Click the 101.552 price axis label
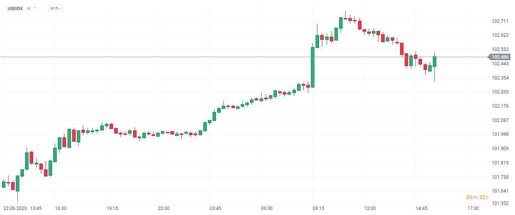Screen dimensions: 515x215 tap(500, 203)
